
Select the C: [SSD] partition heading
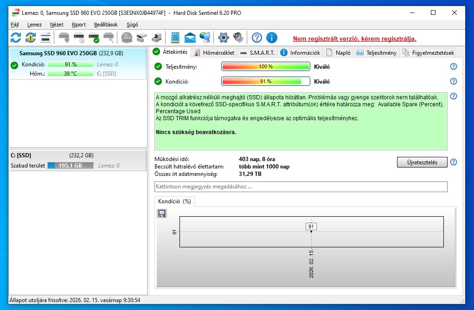coord(21,155)
